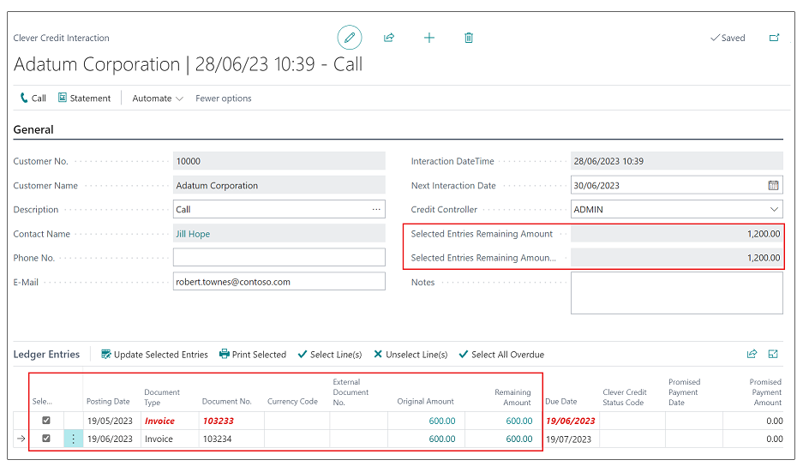Click the share icon in header
The image size is (803, 466).
point(389,38)
